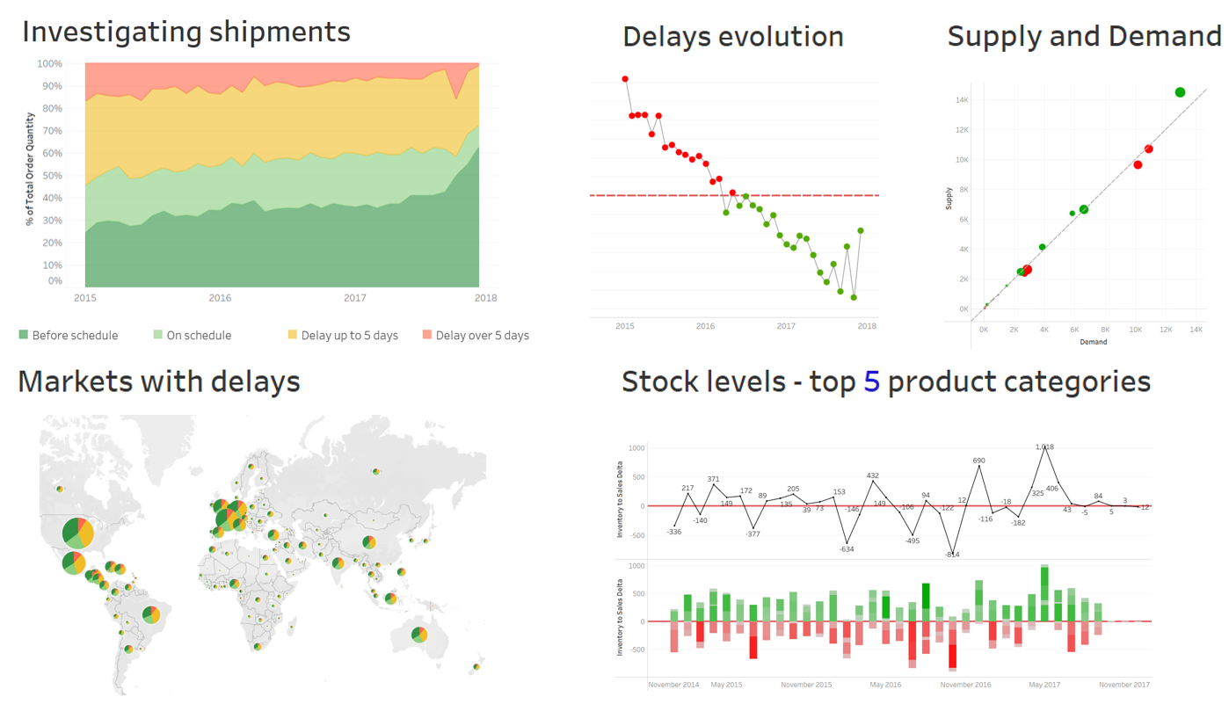Click the red dot near 11K demand

pos(1148,149)
